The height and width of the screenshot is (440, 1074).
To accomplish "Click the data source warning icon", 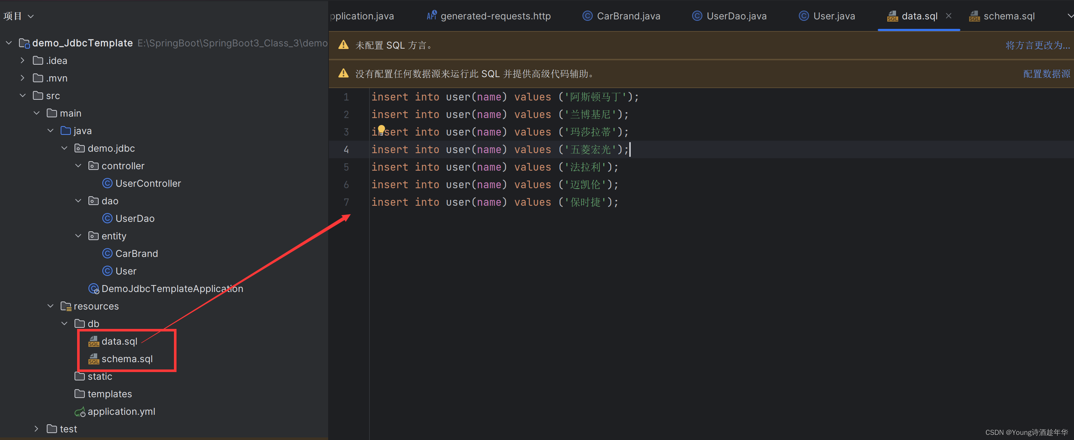I will (344, 73).
